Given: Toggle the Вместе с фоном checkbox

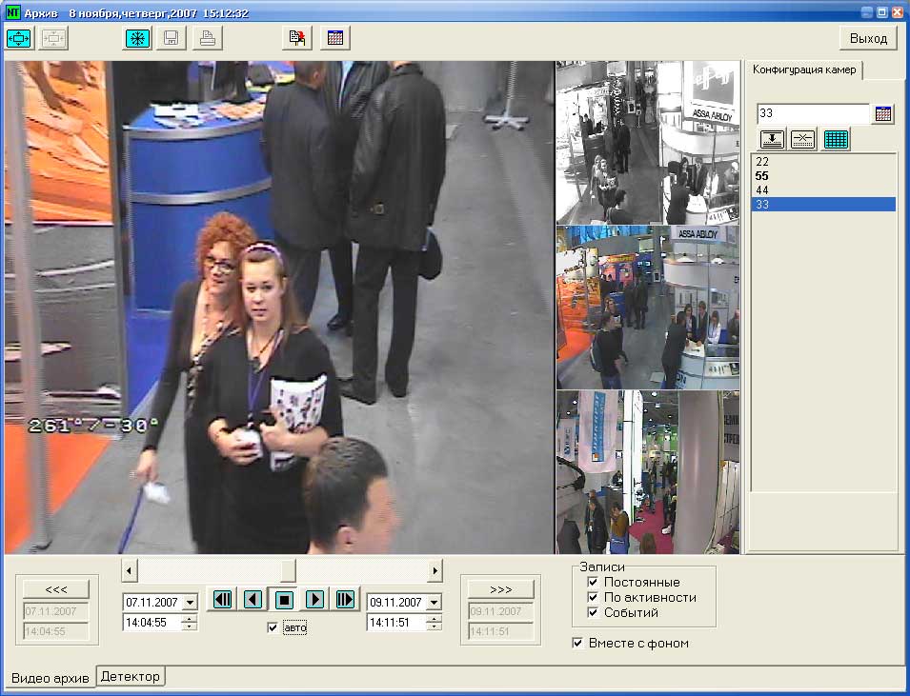Looking at the screenshot, I should click(x=577, y=643).
